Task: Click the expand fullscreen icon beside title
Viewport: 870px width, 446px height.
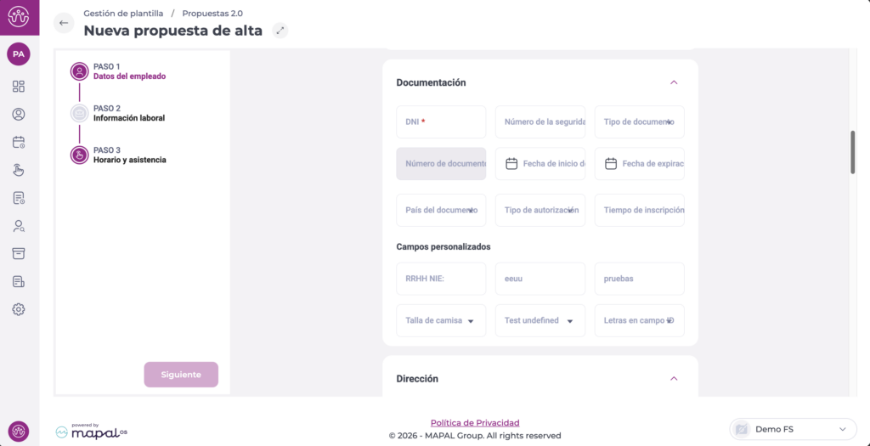Action: 280,31
